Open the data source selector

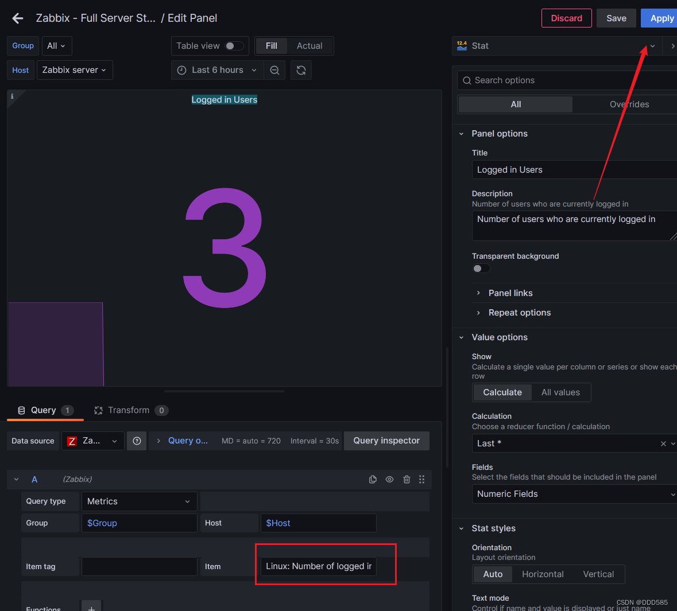pos(93,441)
